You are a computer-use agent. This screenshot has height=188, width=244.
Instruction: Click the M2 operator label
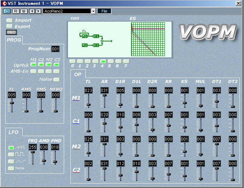coord(76,147)
